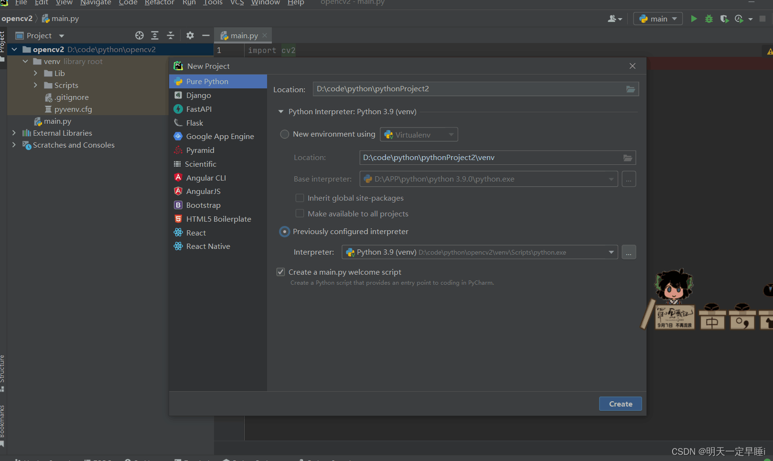Click opencv2 breadcrumb in navigation bar
773x461 pixels.
point(17,19)
